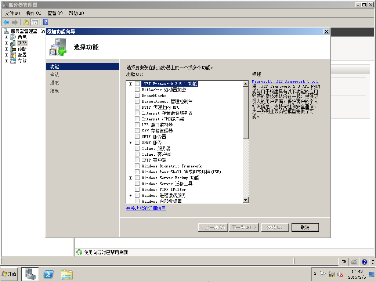
Task: Open the 有关功能的详细信息 link
Action: [x=146, y=208]
